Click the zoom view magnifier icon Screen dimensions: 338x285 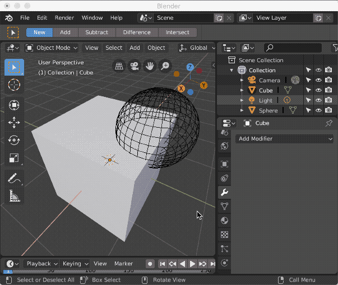click(x=165, y=66)
